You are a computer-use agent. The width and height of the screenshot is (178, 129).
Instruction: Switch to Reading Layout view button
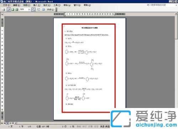tap(13, 123)
